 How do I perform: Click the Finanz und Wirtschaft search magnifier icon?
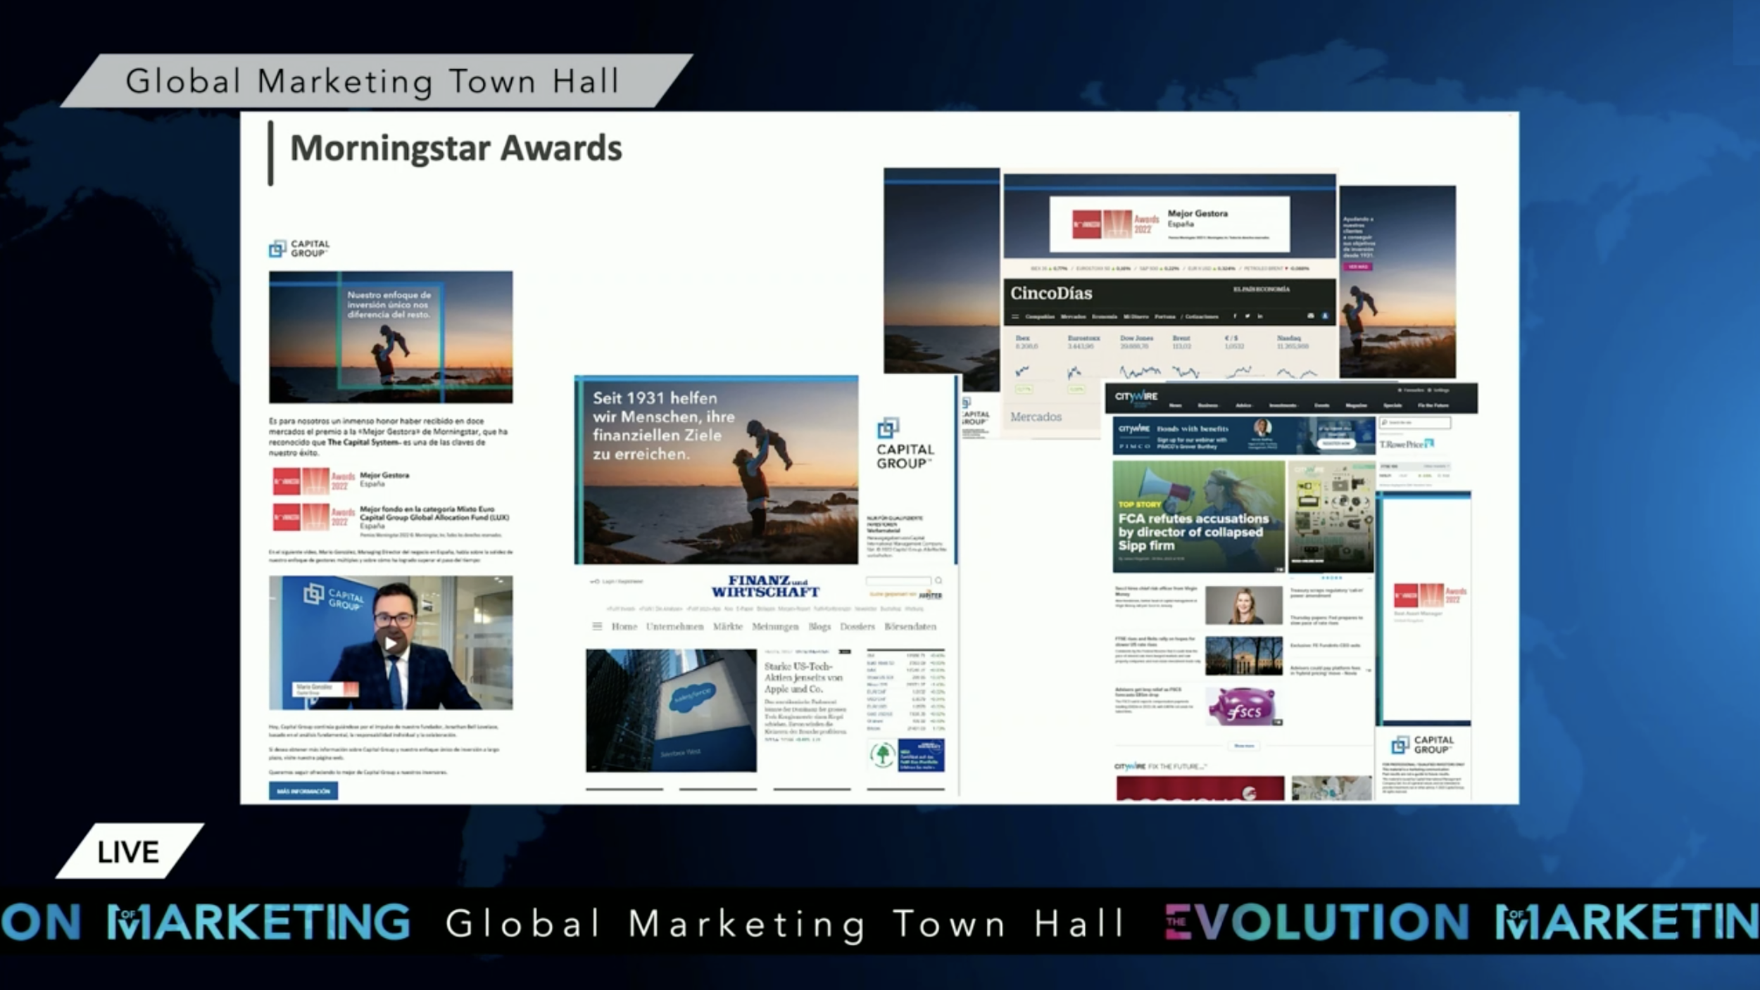pos(938,580)
